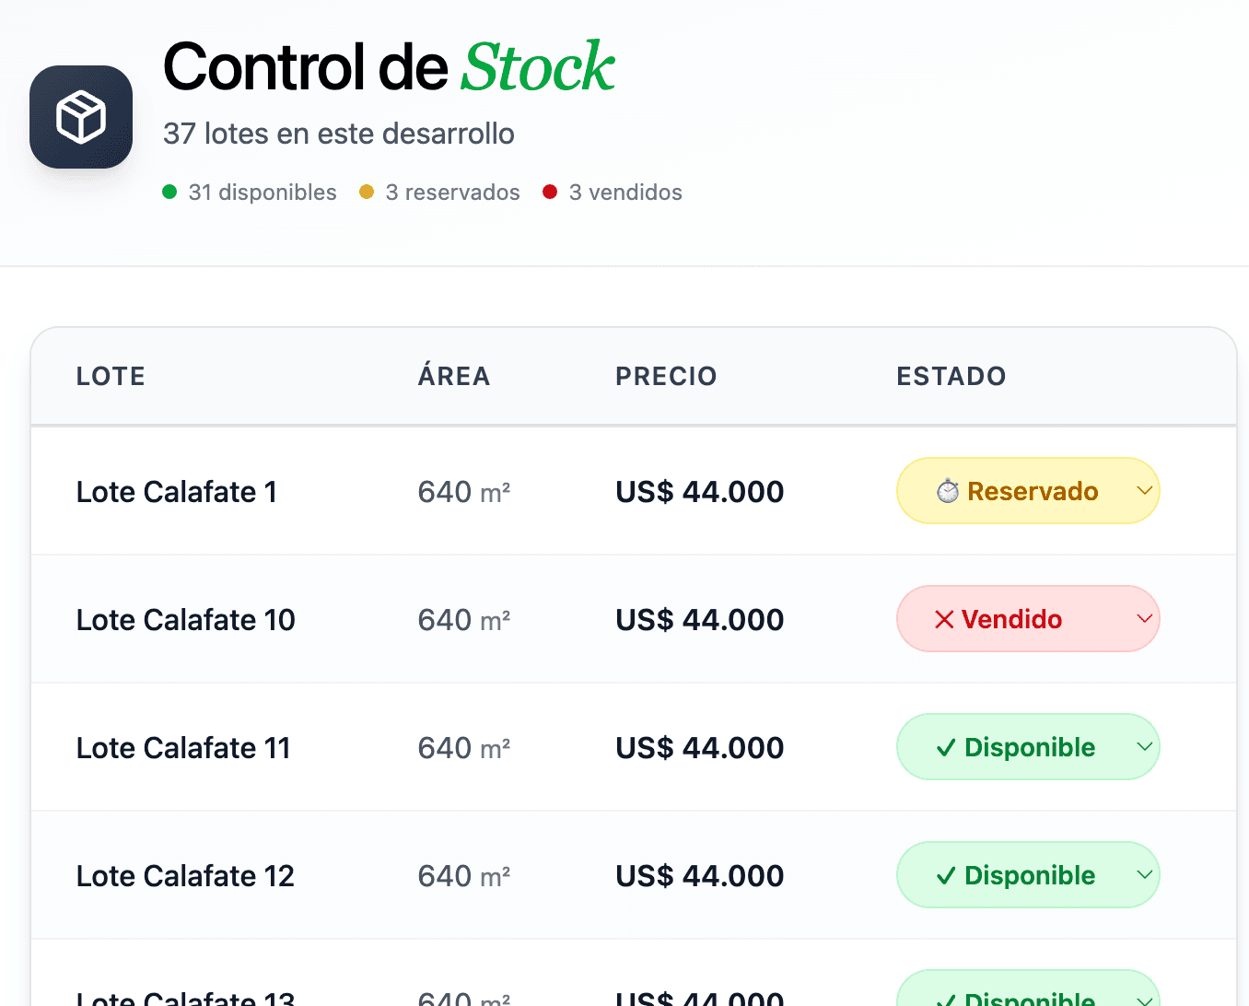Select the ESTADO column header
This screenshot has width=1249, height=1006.
[951, 376]
